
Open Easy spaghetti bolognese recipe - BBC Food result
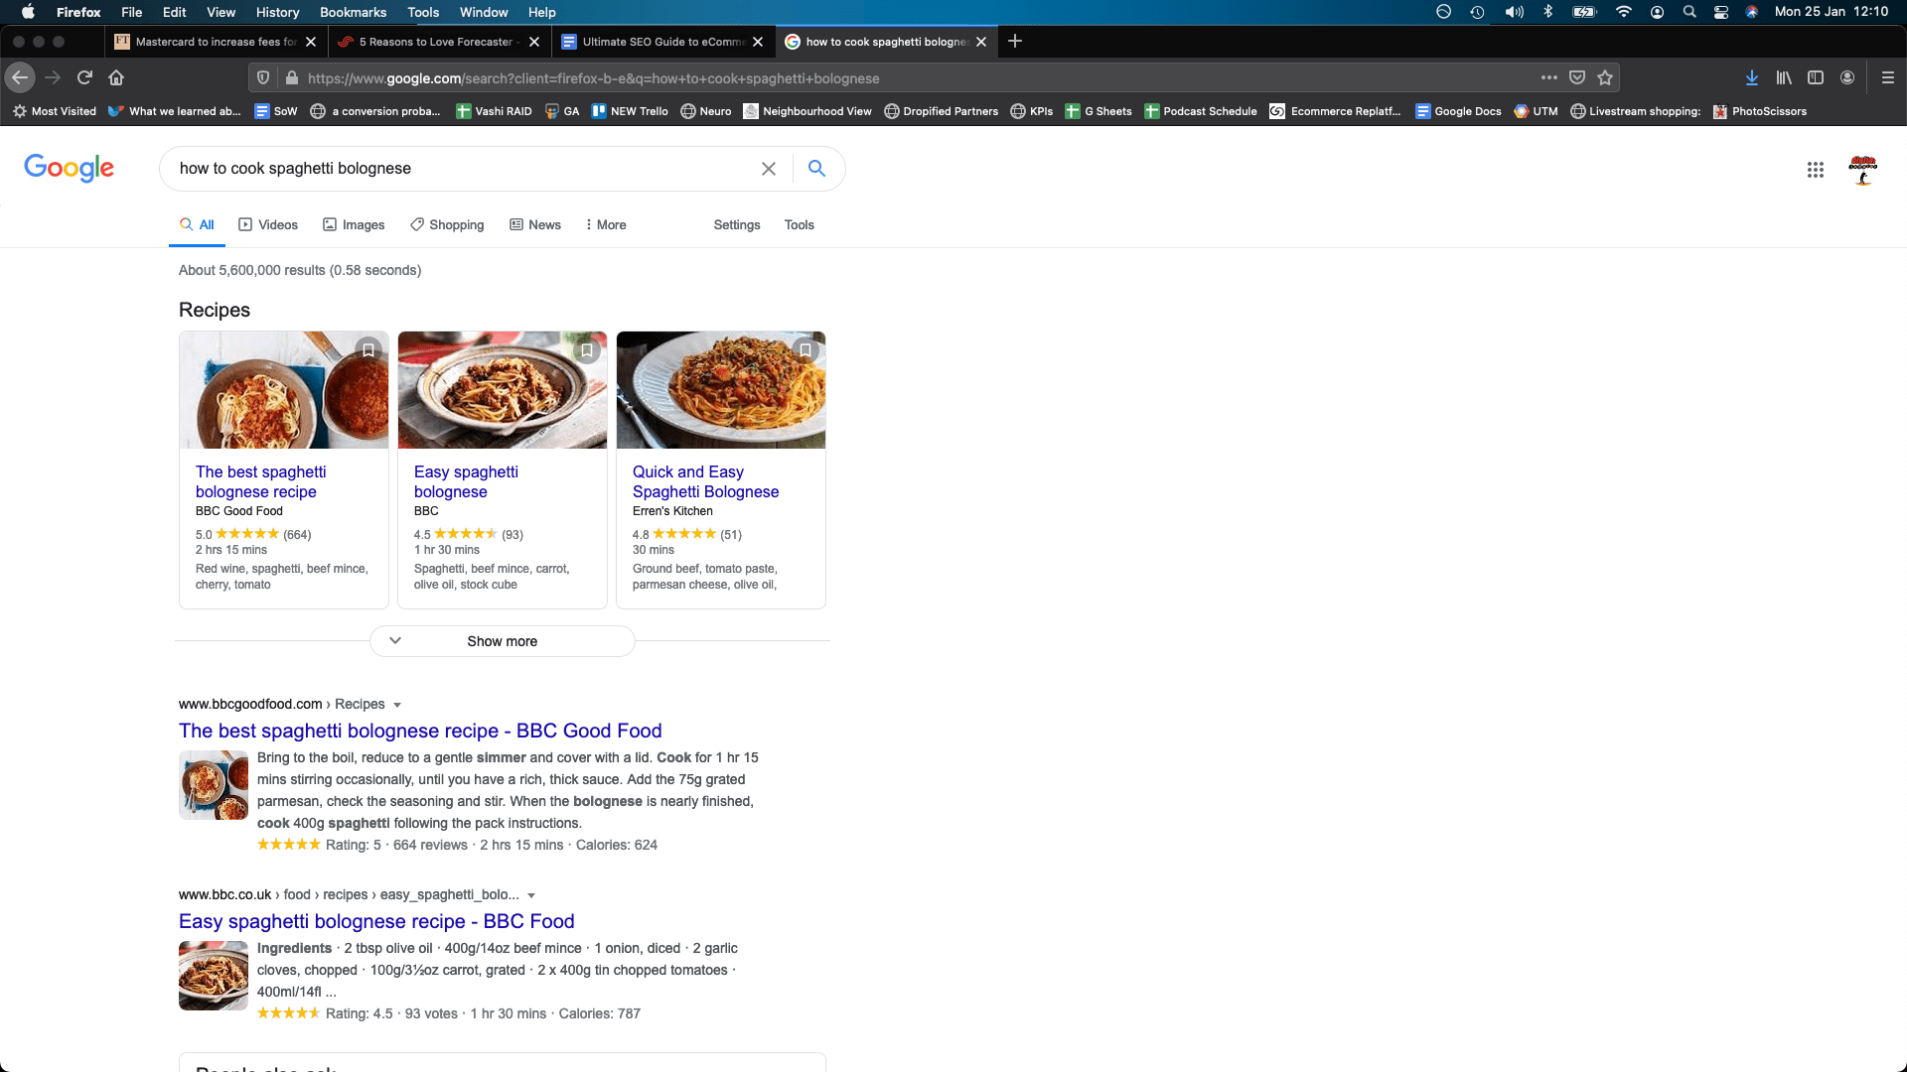point(376,921)
